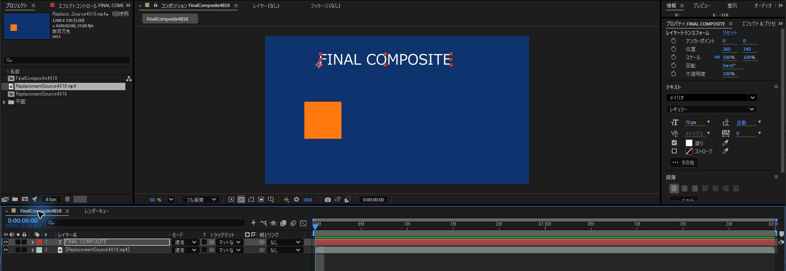
Task: Switch to the レンダーキュー tab
Action: click(x=96, y=211)
